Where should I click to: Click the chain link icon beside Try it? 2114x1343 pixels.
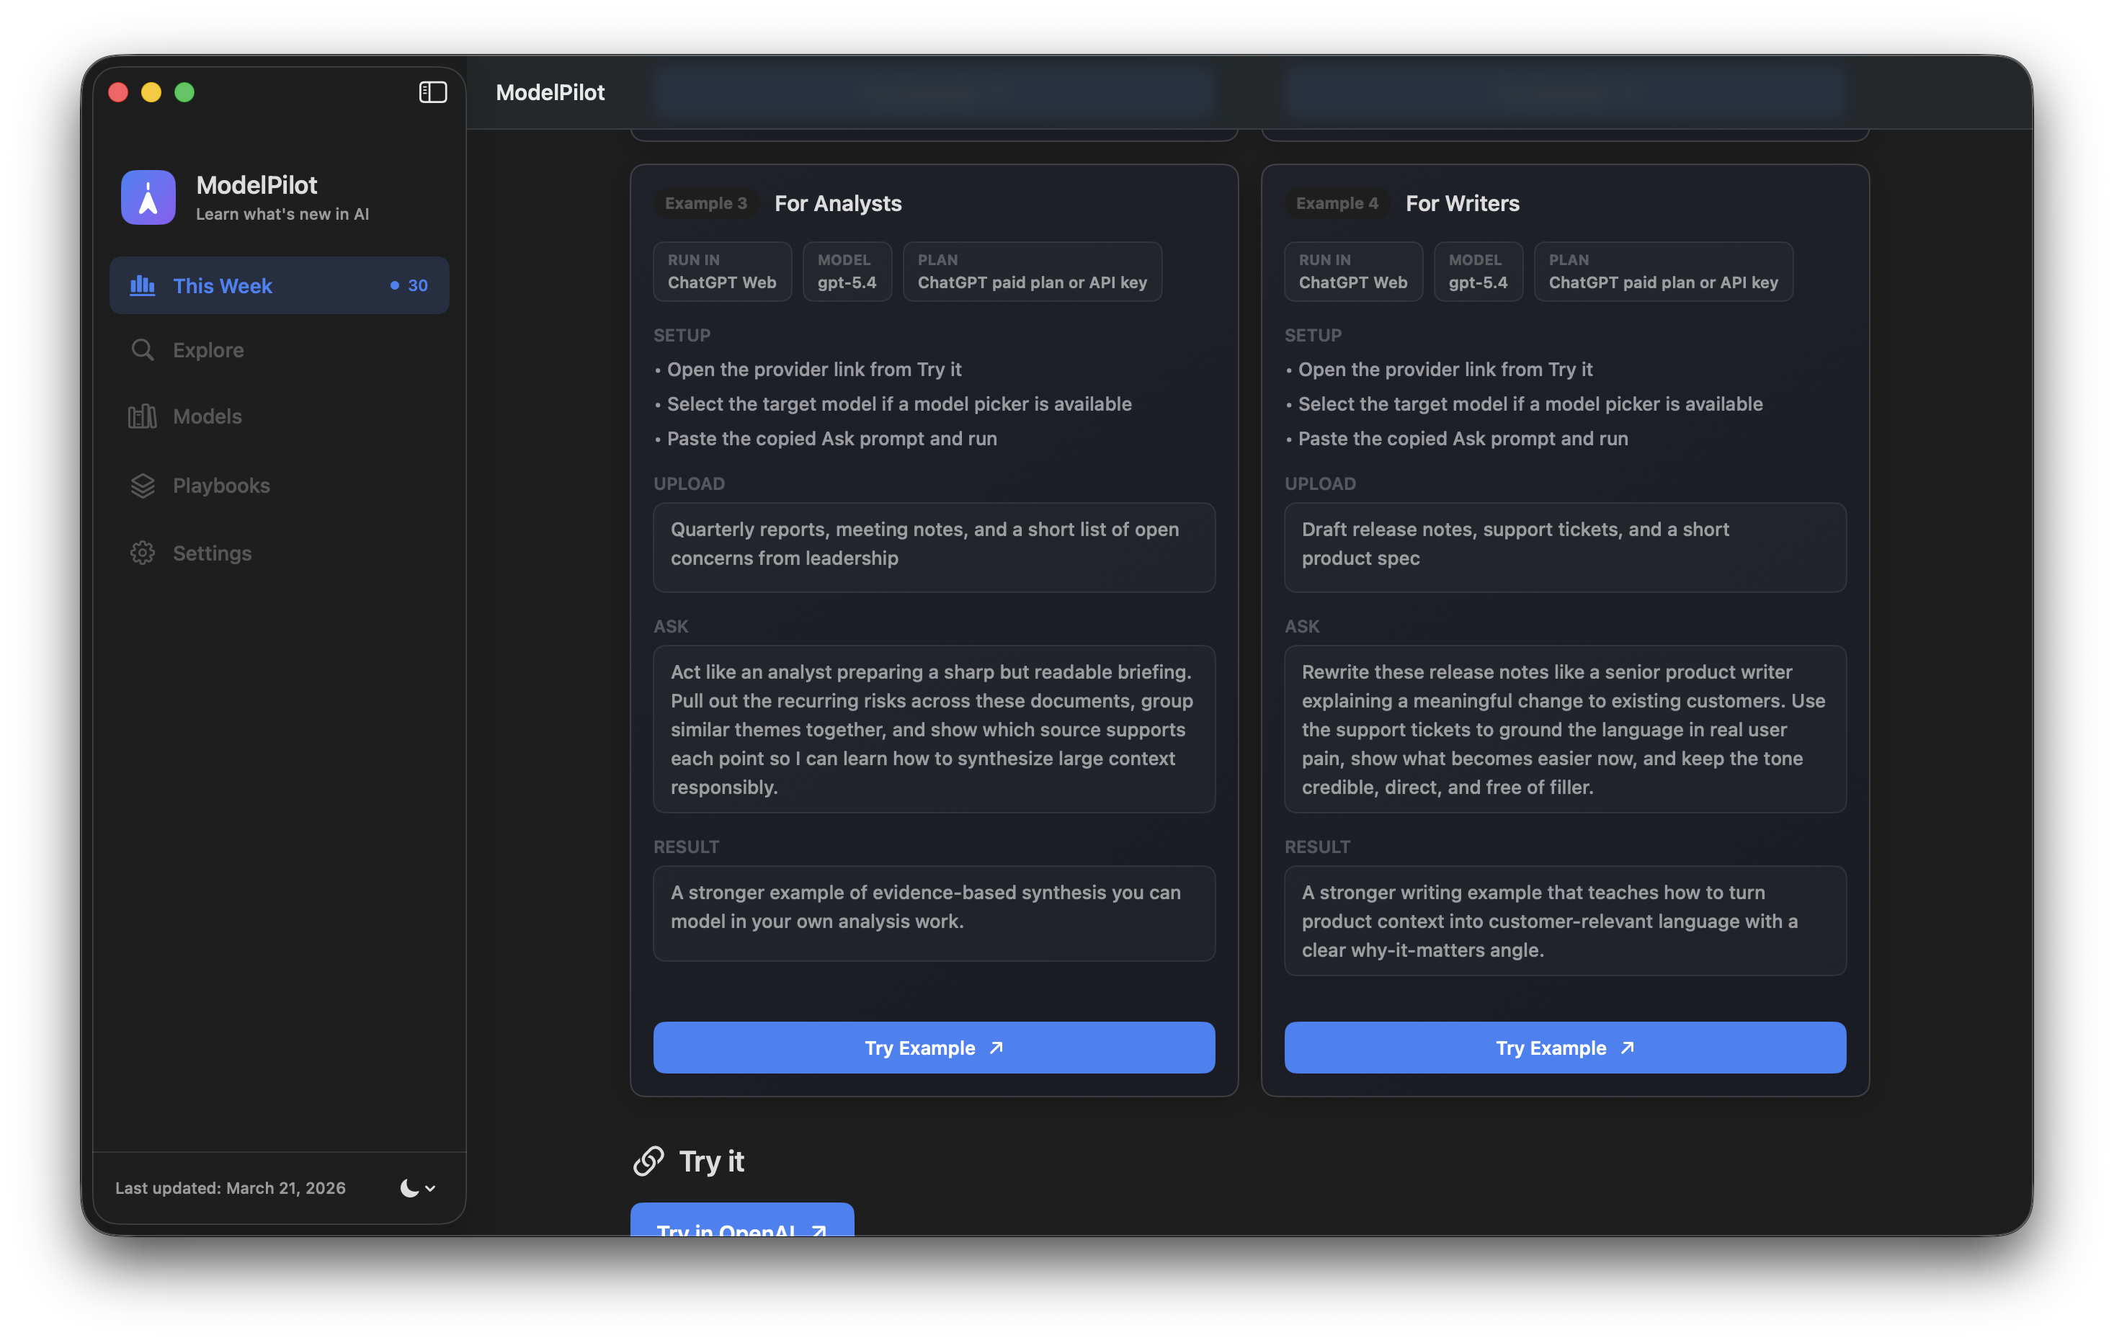(x=648, y=1161)
